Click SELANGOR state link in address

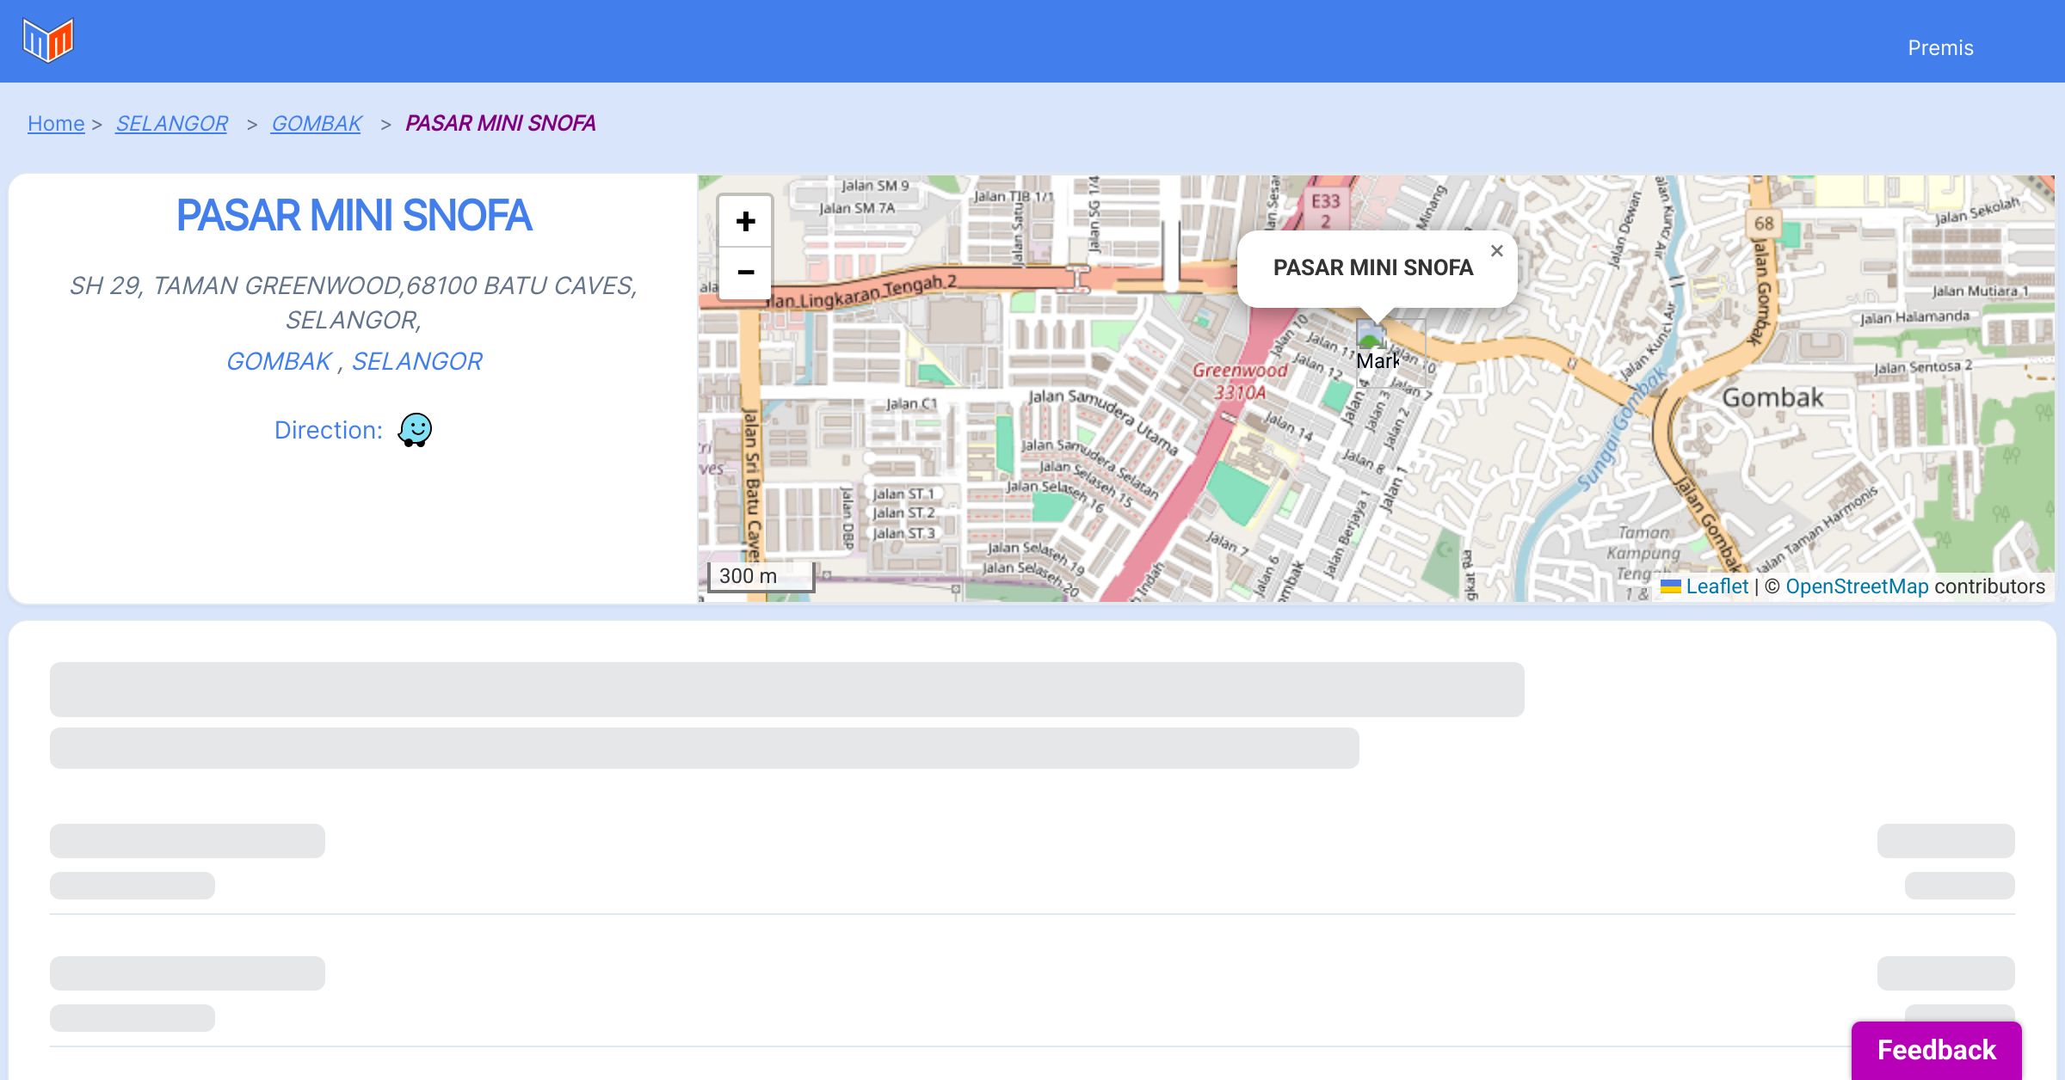click(416, 361)
